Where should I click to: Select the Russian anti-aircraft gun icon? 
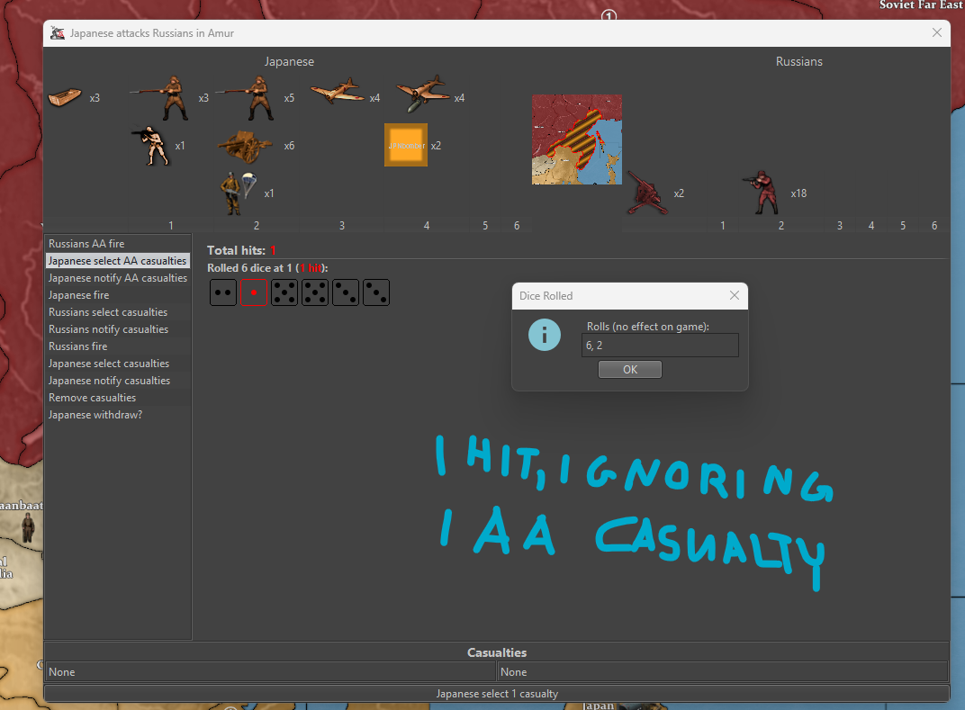pos(647,193)
